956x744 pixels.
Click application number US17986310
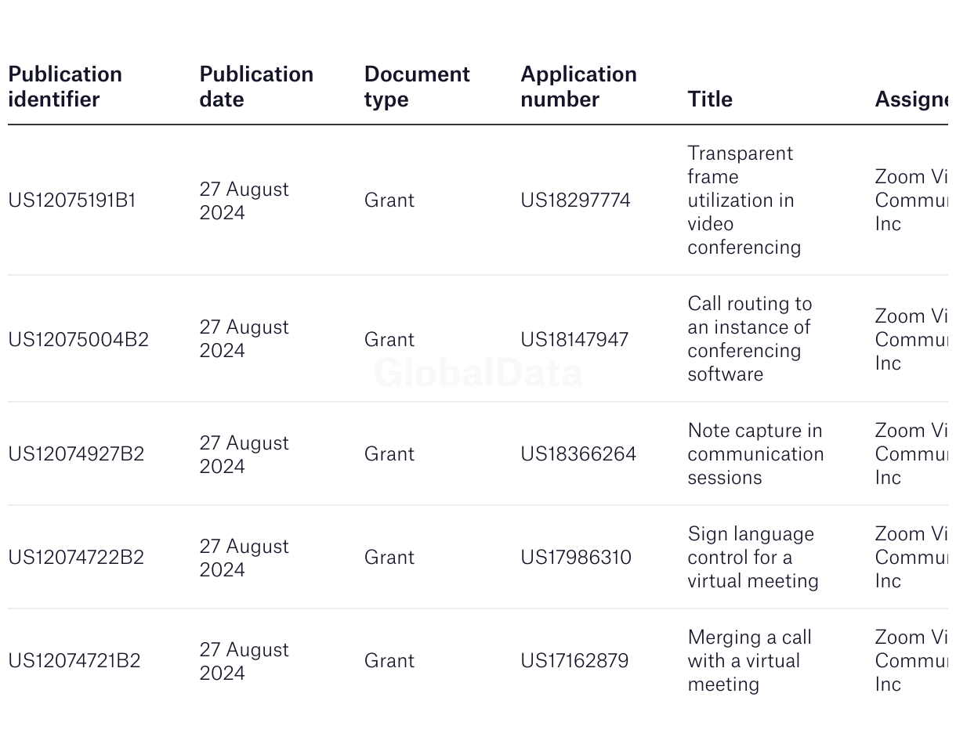coord(576,558)
